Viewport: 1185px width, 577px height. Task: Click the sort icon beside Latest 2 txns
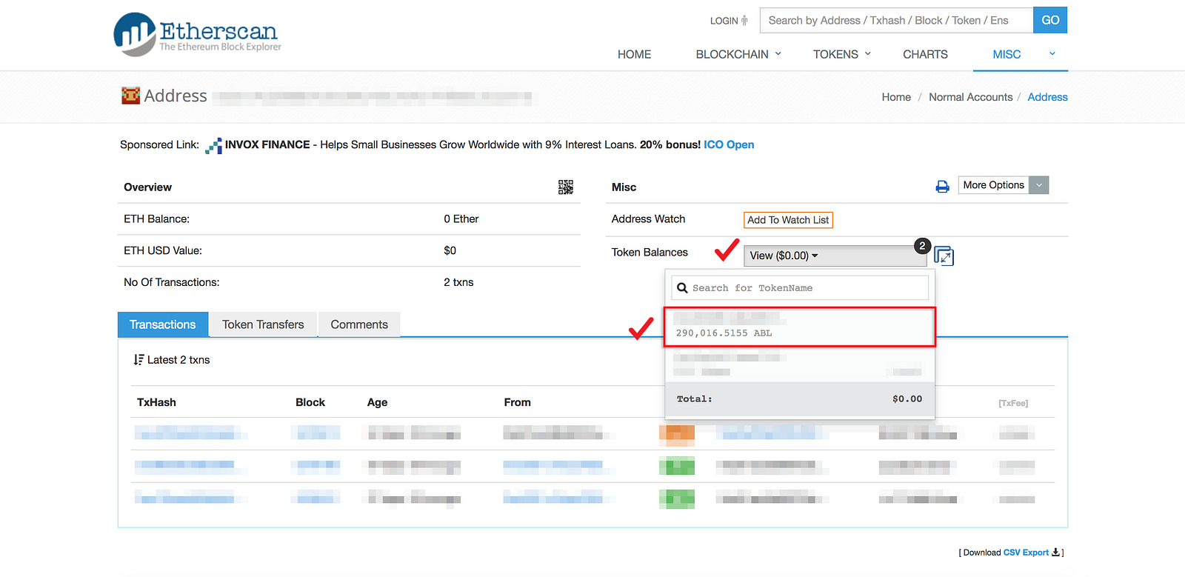tap(138, 360)
